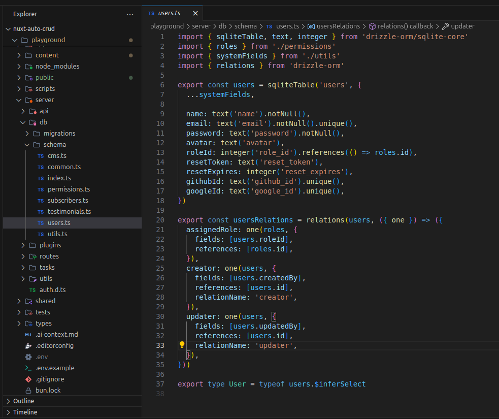Image resolution: width=499 pixels, height=419 pixels.
Task: Open index.ts in schema folder
Action: [59, 178]
